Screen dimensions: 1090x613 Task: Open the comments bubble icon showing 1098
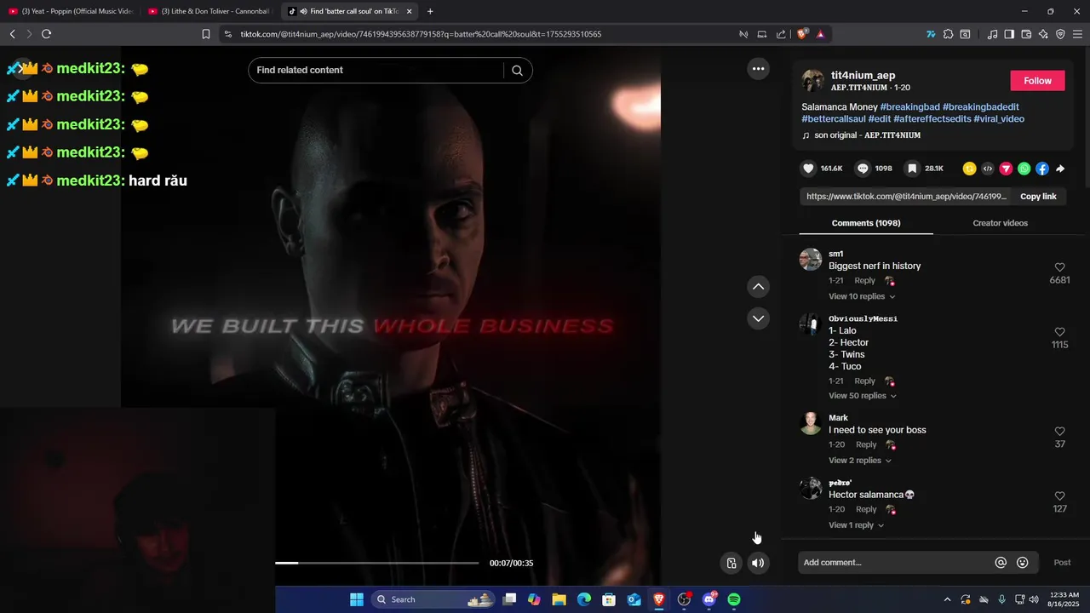(x=863, y=169)
